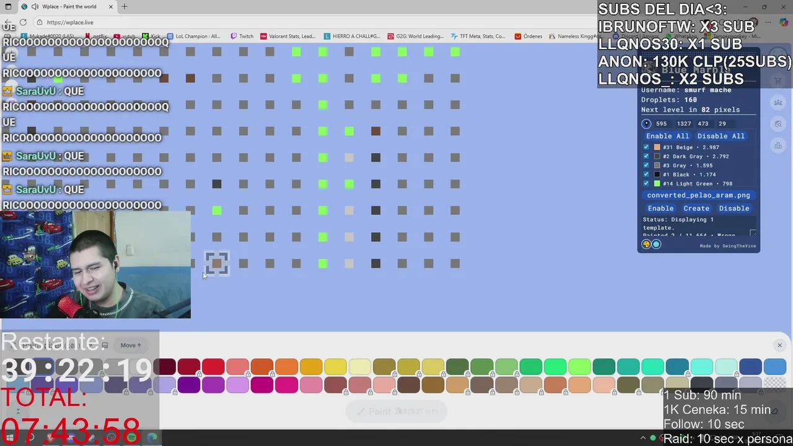Toggle the #31 Beige color checkbox

coord(646,147)
